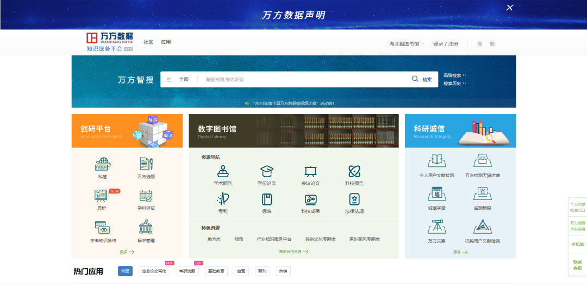
Task: Open the 应用 menu item
Action: (165, 42)
